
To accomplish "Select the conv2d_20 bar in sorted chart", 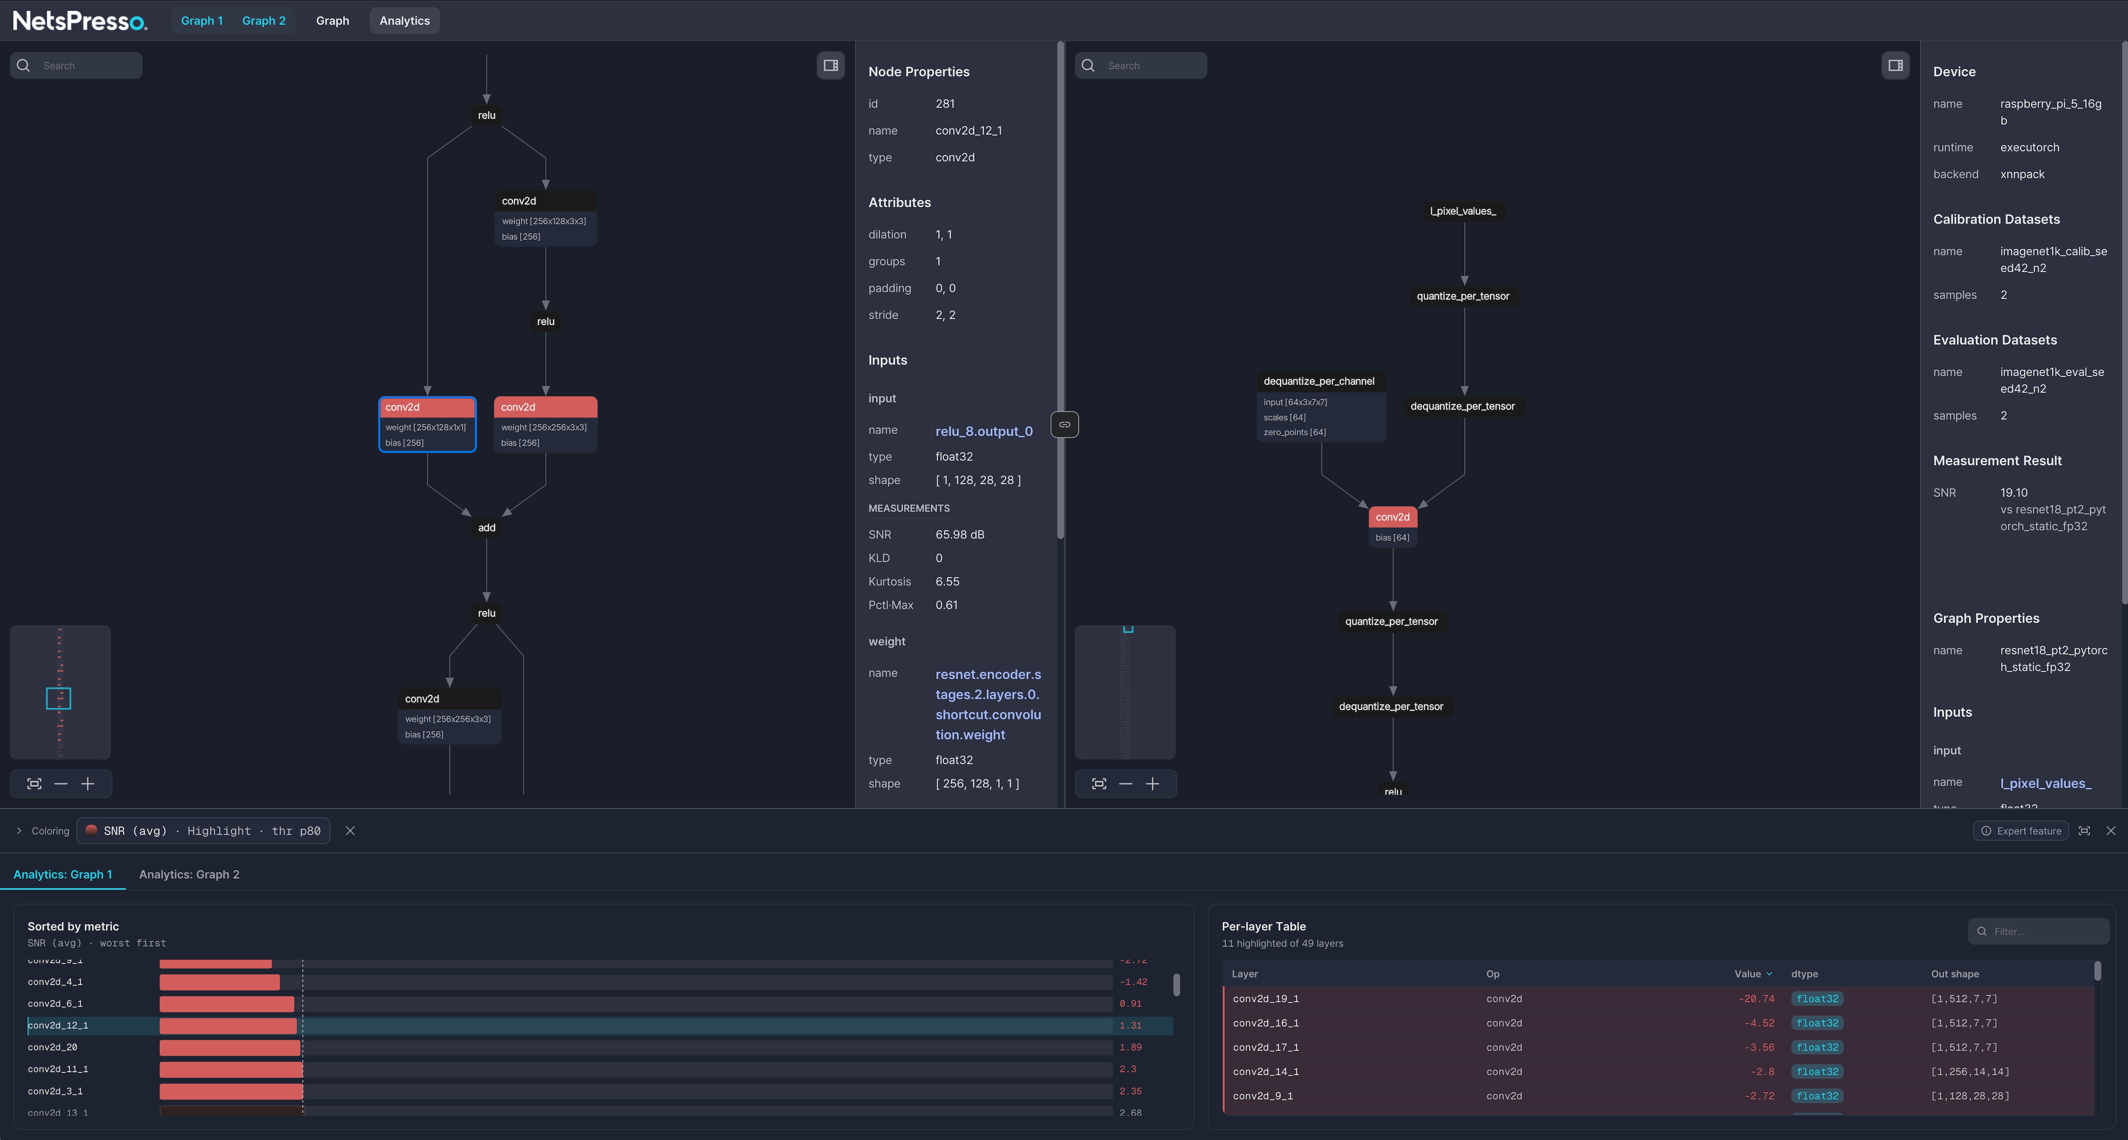I will point(600,1048).
